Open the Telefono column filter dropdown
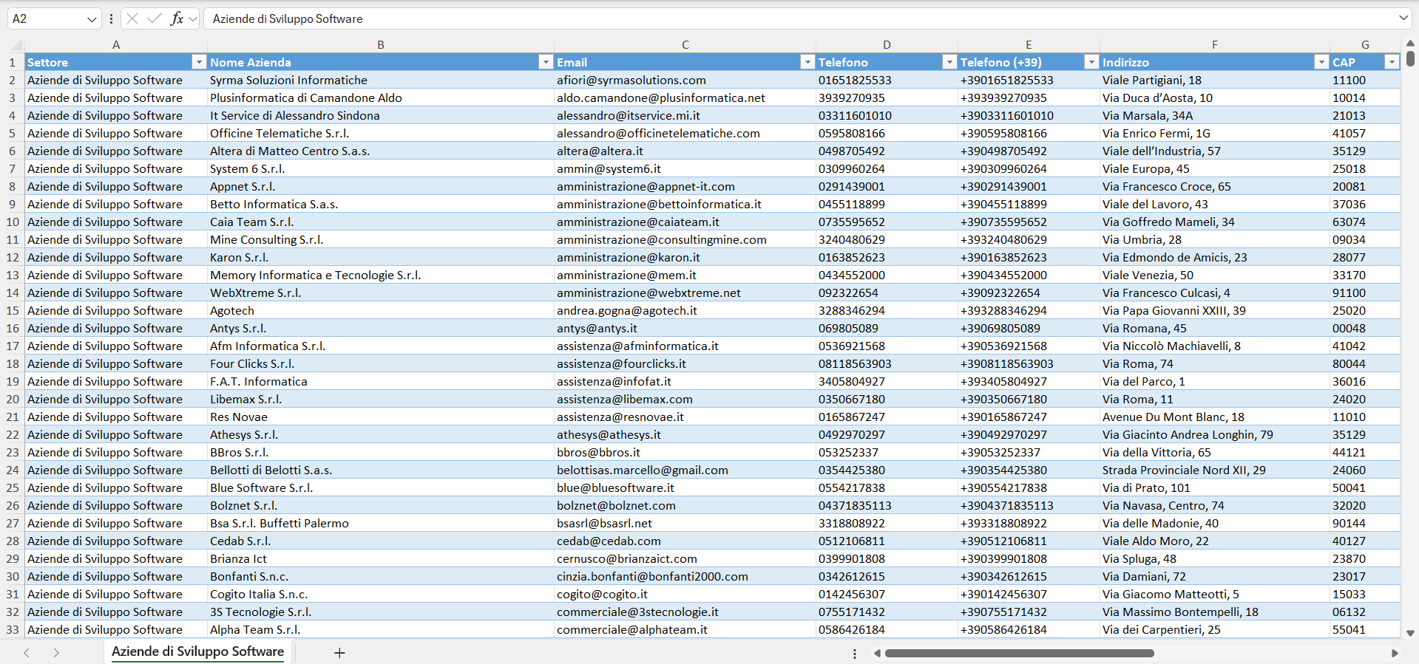Image resolution: width=1419 pixels, height=664 pixels. pyautogui.click(x=949, y=62)
